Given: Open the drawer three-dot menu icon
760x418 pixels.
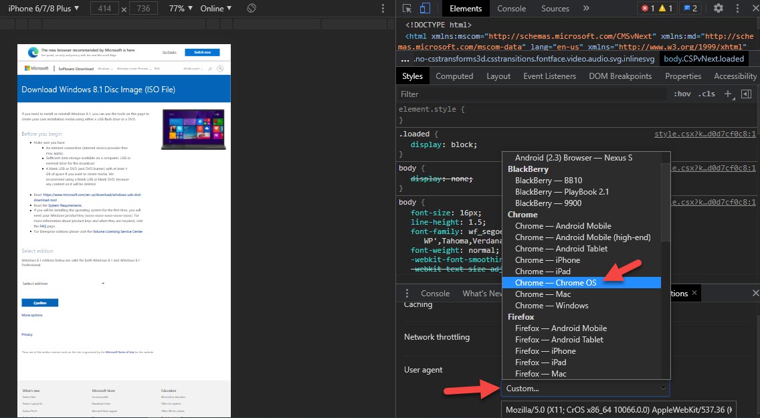Looking at the screenshot, I should point(407,294).
